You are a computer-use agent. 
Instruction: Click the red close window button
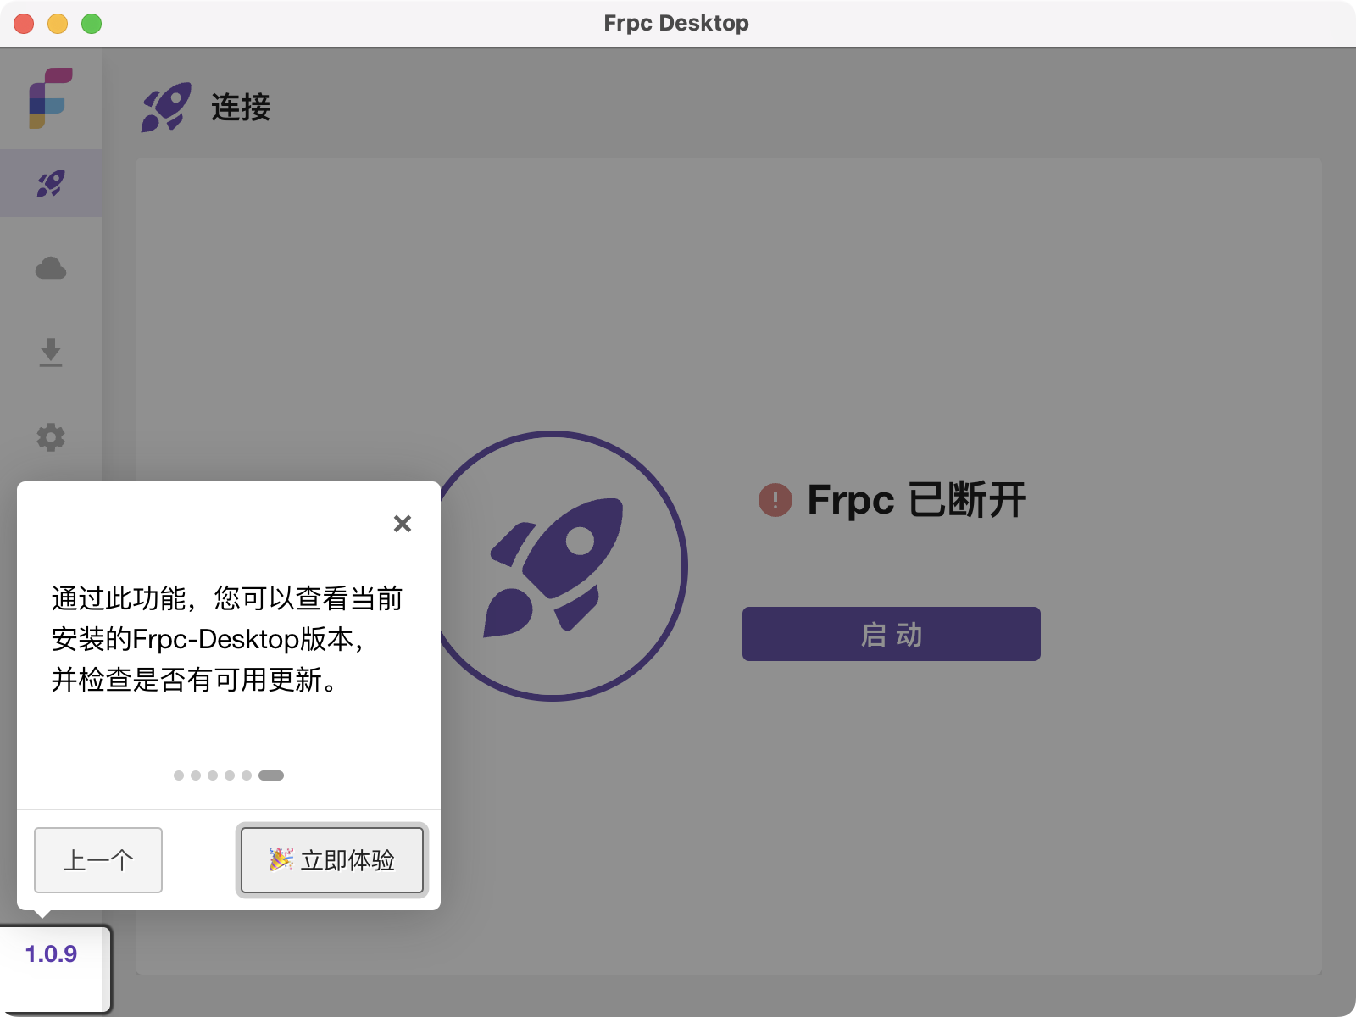[x=24, y=24]
